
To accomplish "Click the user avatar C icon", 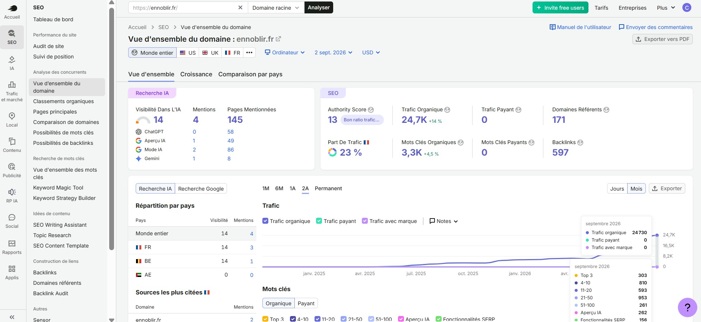I will point(687,7).
